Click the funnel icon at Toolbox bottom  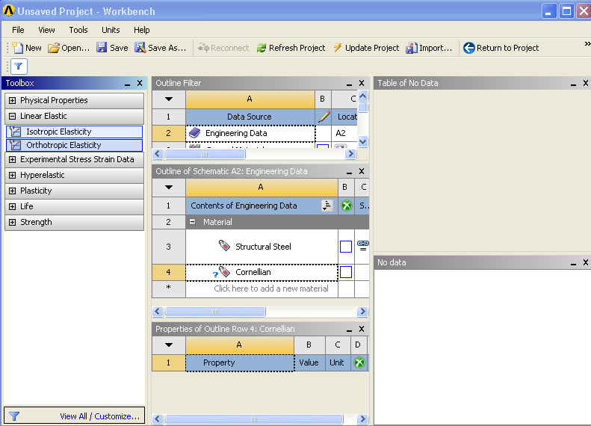click(14, 416)
